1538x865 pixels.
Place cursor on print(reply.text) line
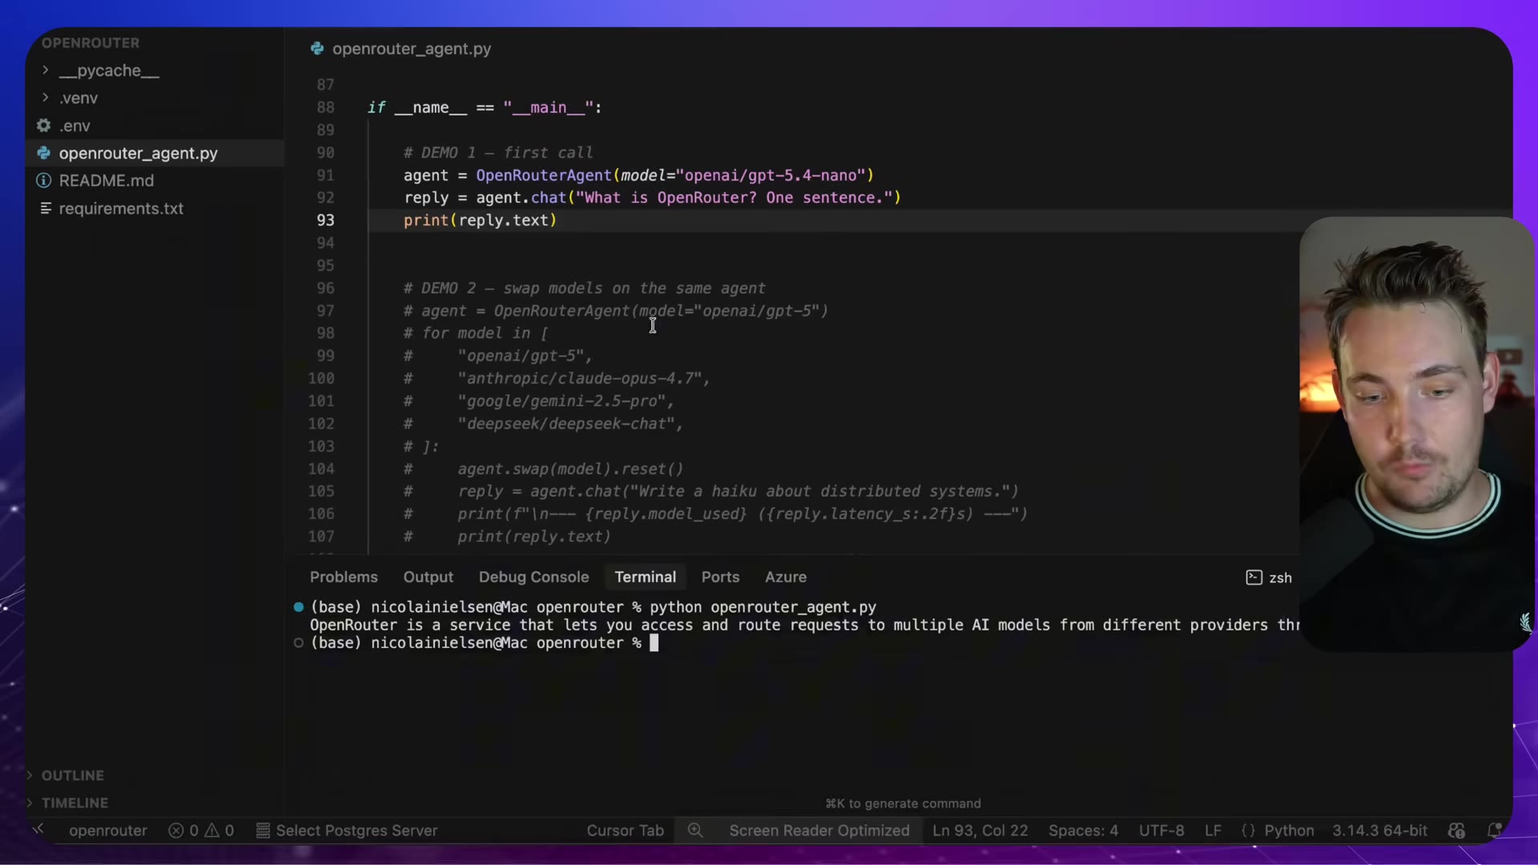[x=480, y=220]
